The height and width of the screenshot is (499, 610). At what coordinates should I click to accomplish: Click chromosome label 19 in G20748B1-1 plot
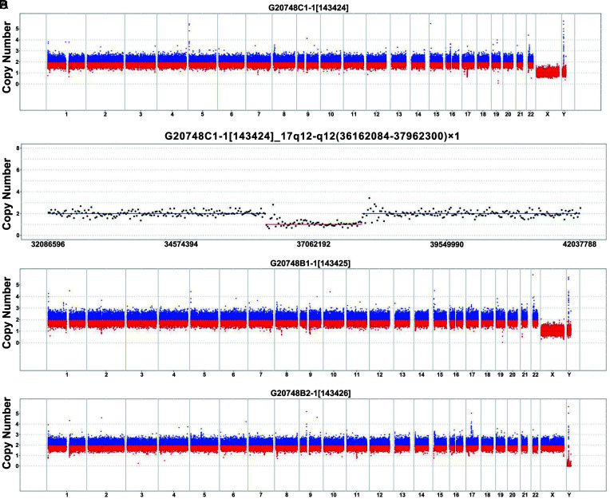(501, 374)
